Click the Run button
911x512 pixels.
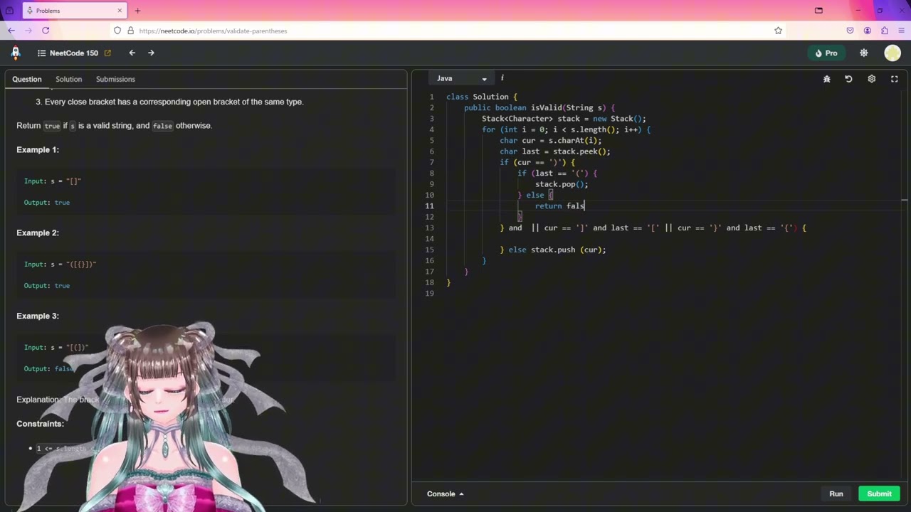pyautogui.click(x=836, y=494)
